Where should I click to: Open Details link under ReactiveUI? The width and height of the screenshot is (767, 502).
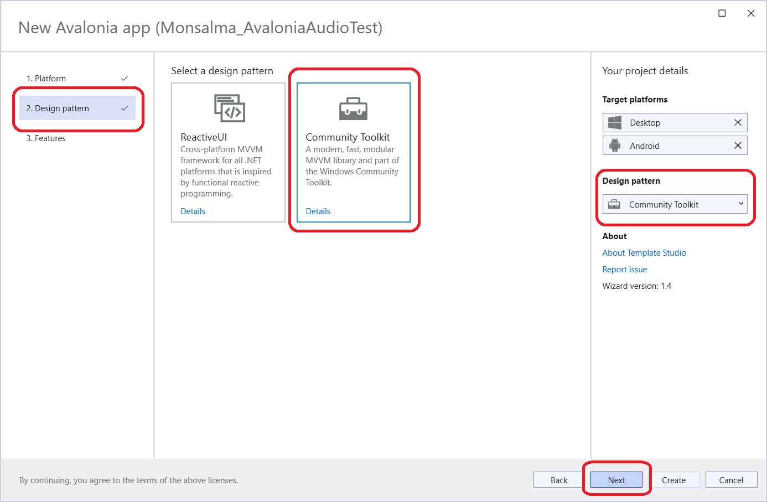click(193, 211)
